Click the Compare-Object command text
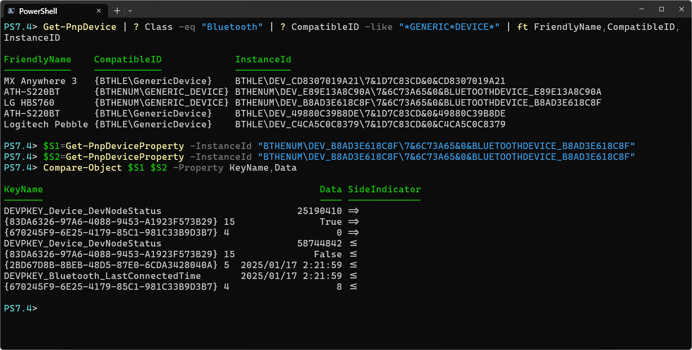The image size is (692, 350). (82, 168)
